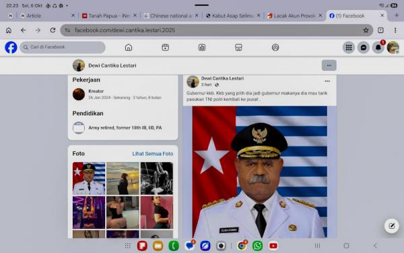This screenshot has width=404, height=253.
Task: Open Chrome from the taskbar
Action: point(242,246)
